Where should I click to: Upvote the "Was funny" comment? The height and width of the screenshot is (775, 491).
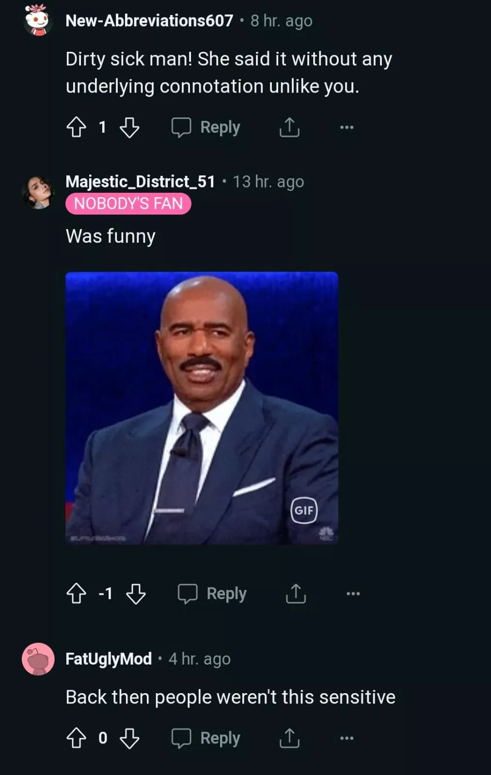pyautogui.click(x=76, y=593)
